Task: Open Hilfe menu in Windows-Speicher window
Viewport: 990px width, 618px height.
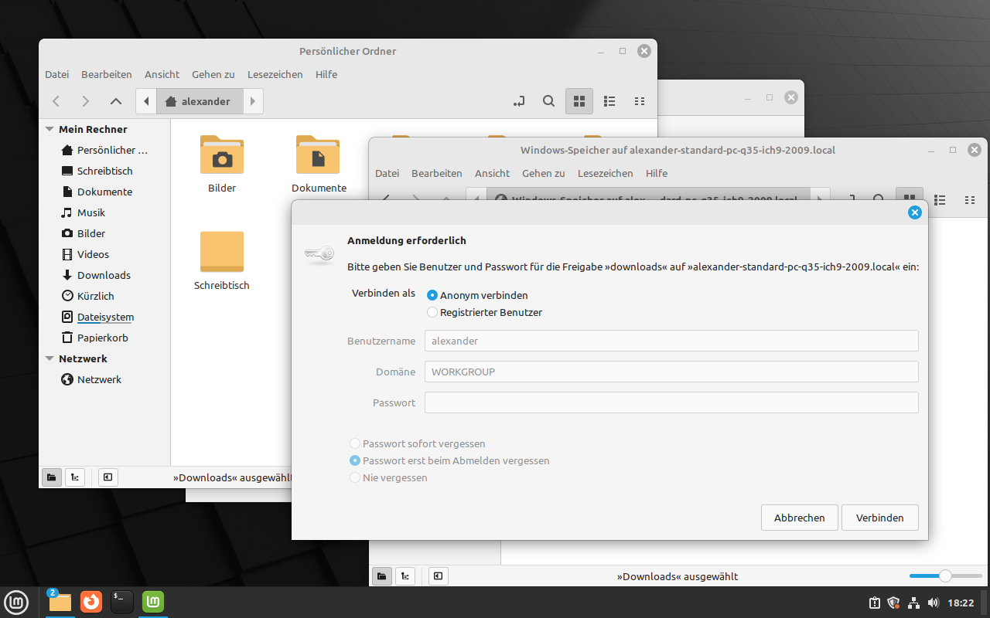Action: point(657,173)
